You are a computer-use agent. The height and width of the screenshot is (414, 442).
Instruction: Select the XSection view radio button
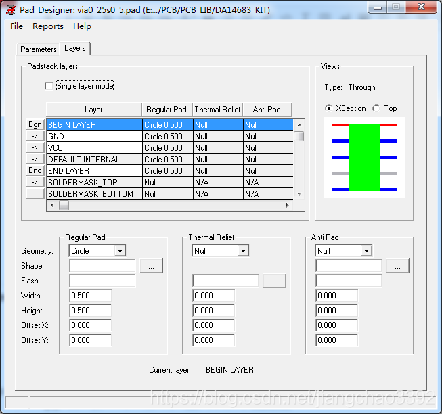328,108
